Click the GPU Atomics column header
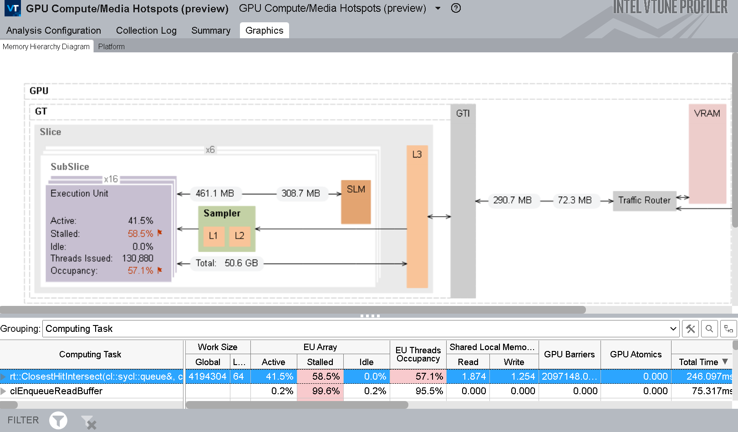 tap(636, 354)
